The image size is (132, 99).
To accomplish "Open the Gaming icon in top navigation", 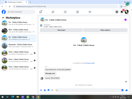I will click(x=90, y=12).
